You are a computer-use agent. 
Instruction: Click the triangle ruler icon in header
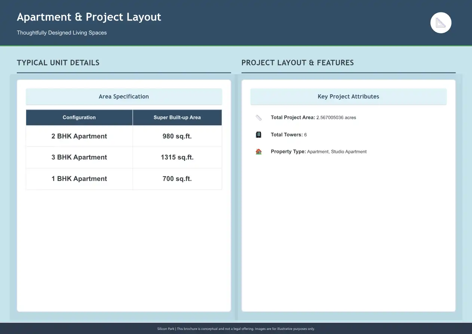441,23
